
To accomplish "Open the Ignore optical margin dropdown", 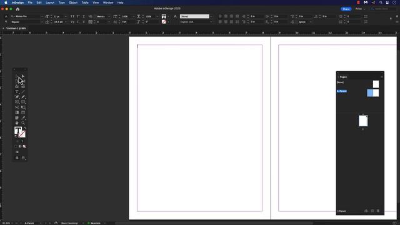I will (311, 22).
